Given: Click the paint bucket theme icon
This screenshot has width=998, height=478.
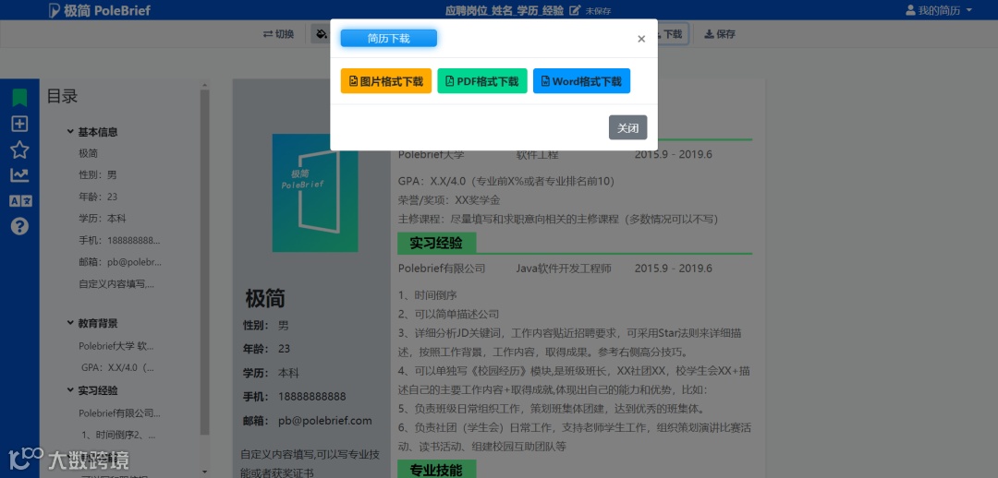Looking at the screenshot, I should (x=323, y=34).
